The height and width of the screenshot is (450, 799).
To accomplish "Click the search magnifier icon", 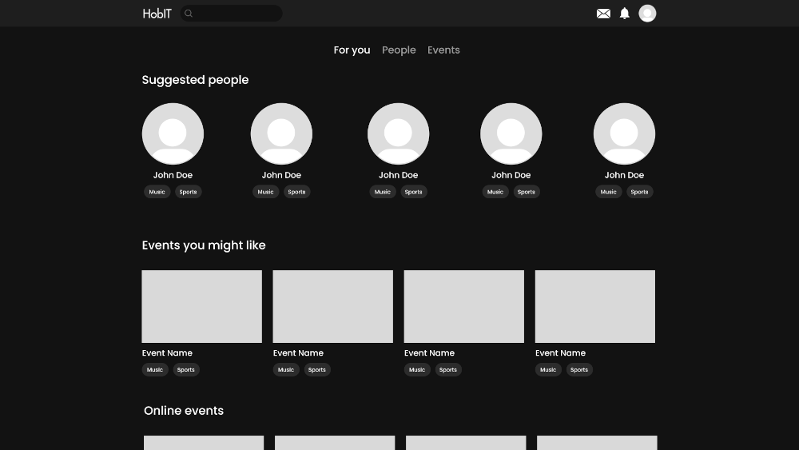I will click(189, 14).
